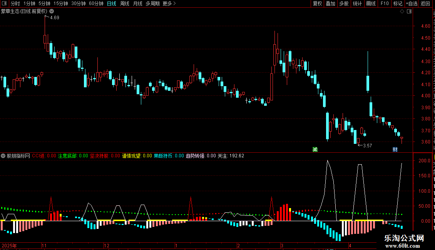
Task: Open the F10 company info
Action: 385,3
